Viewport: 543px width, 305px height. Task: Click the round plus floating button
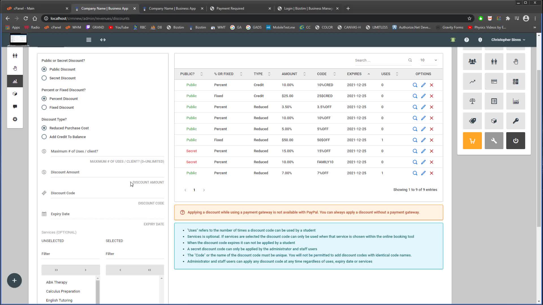14,280
